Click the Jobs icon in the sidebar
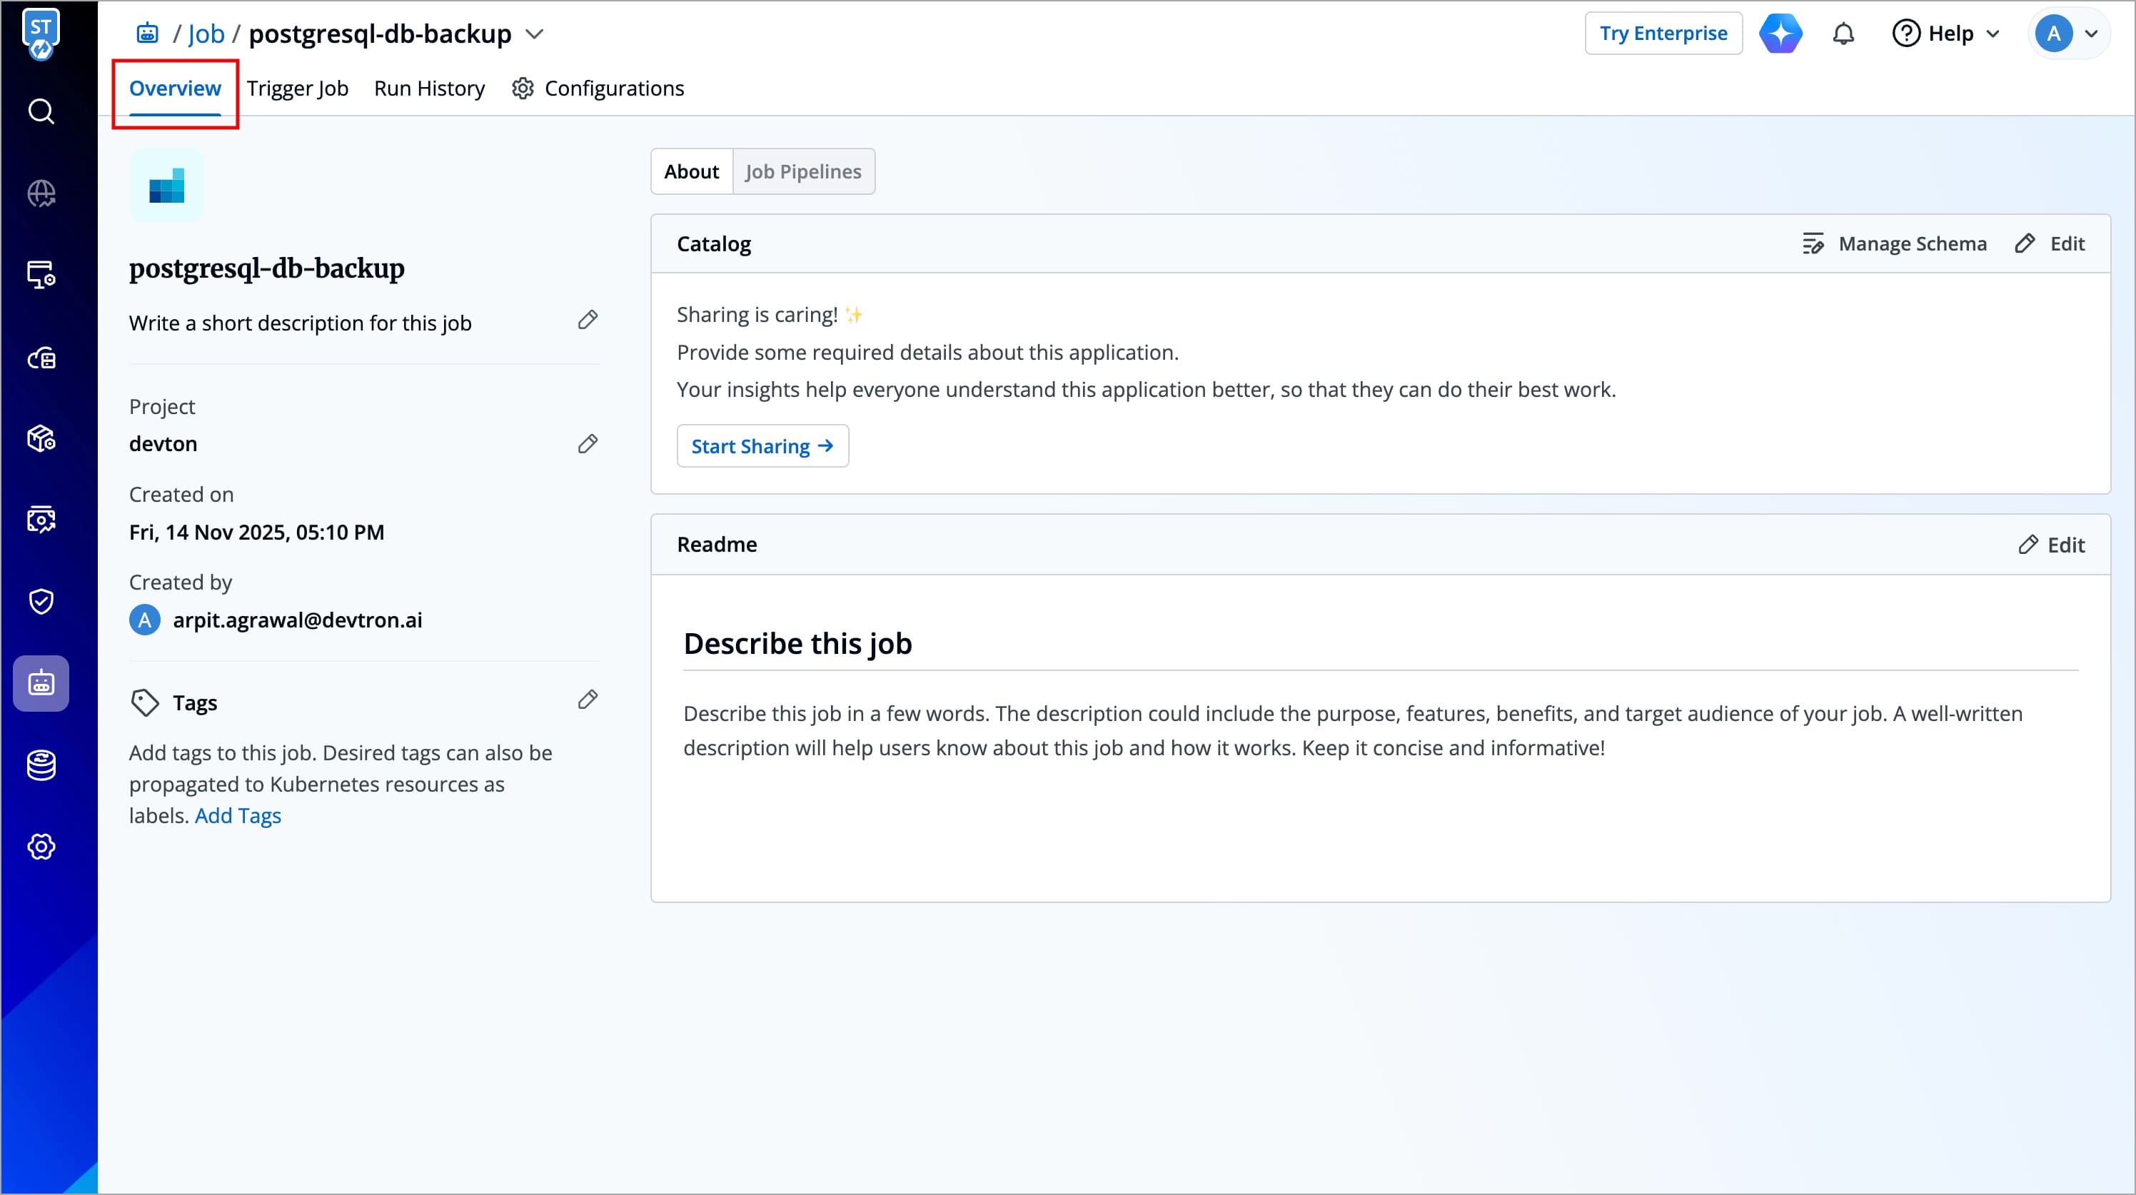The height and width of the screenshot is (1195, 2136). pyautogui.click(x=41, y=683)
